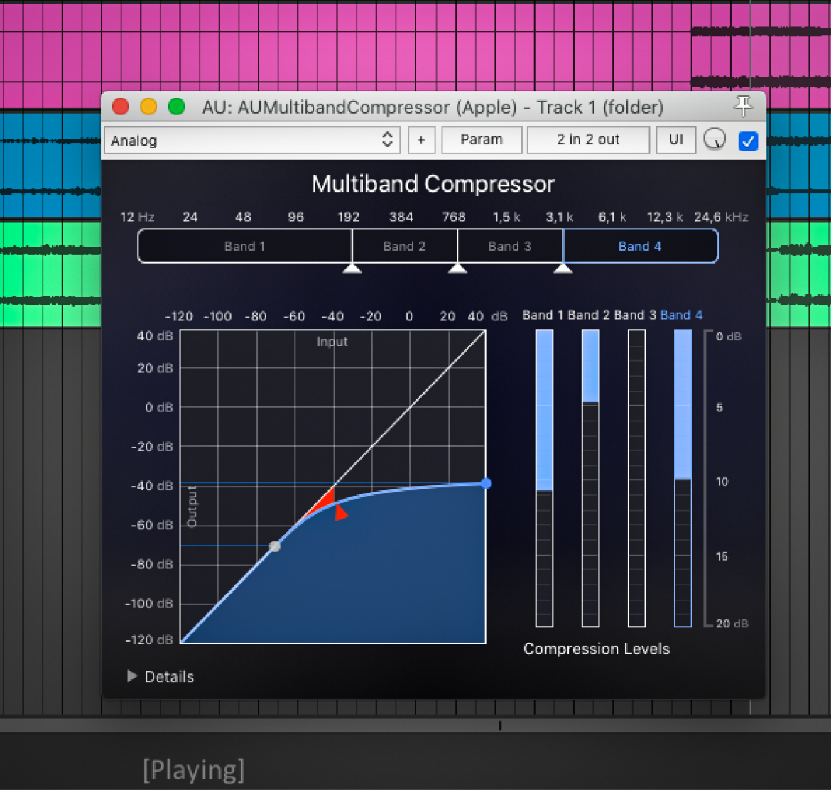831x790 pixels.
Task: Click the crossover triangle between Band 2 and 3
Action: 457,269
